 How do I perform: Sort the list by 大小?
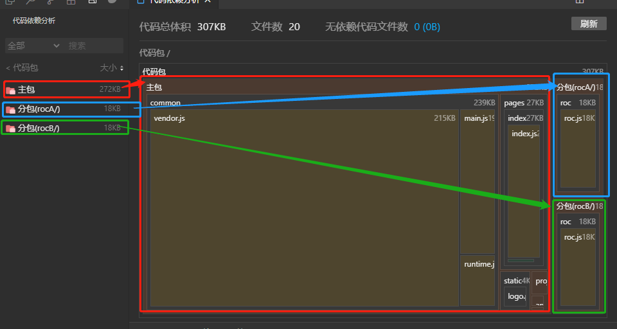(112, 67)
